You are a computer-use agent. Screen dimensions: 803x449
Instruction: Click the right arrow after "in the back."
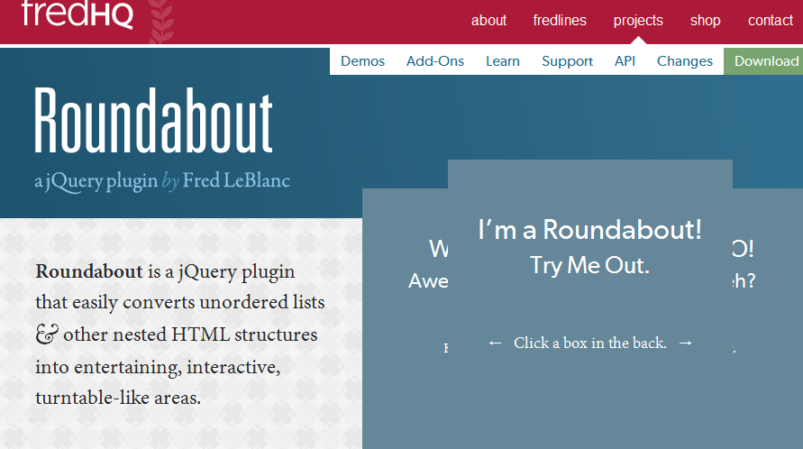pos(686,343)
